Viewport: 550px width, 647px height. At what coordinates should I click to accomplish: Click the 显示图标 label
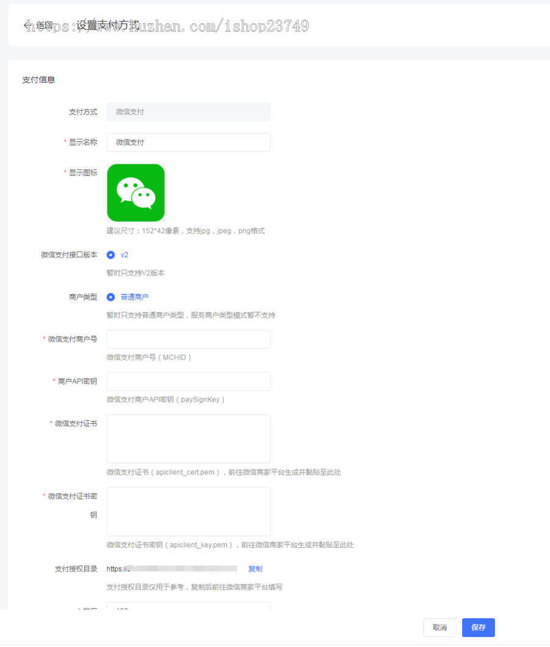(83, 173)
